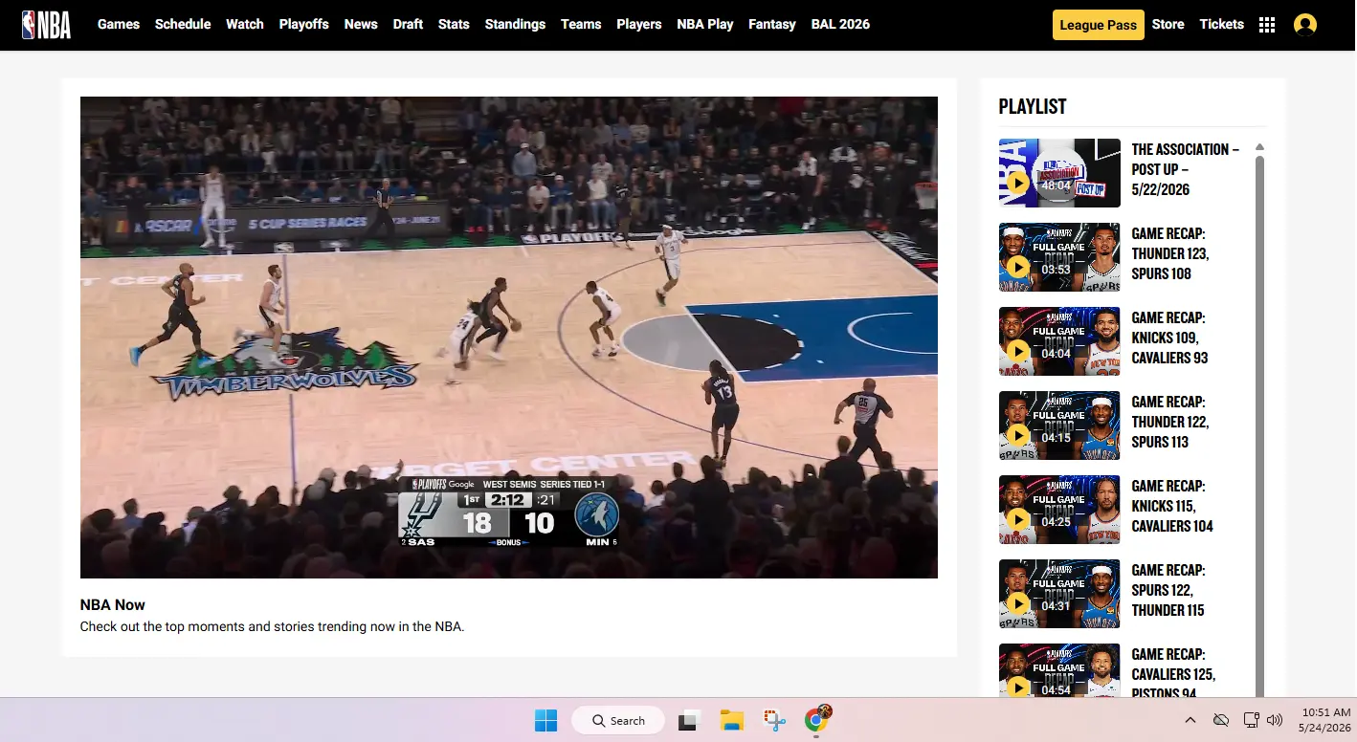Open the Players menu
Viewport: 1357px width, 742px height.
[639, 24]
